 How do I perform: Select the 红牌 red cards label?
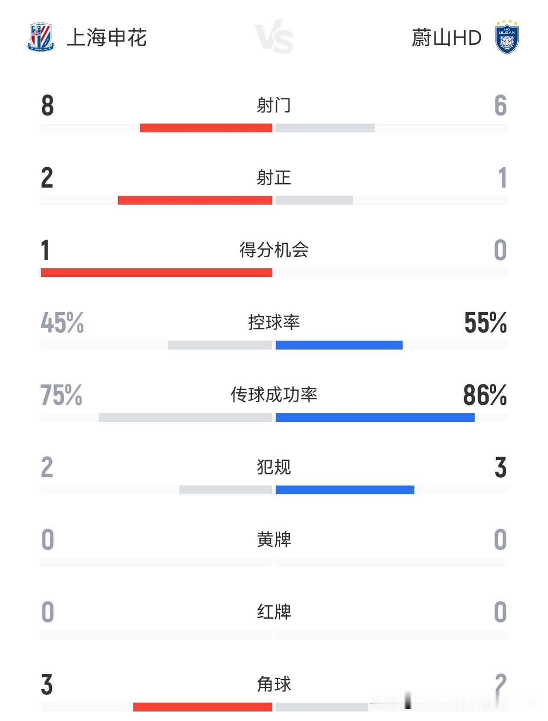pyautogui.click(x=274, y=611)
